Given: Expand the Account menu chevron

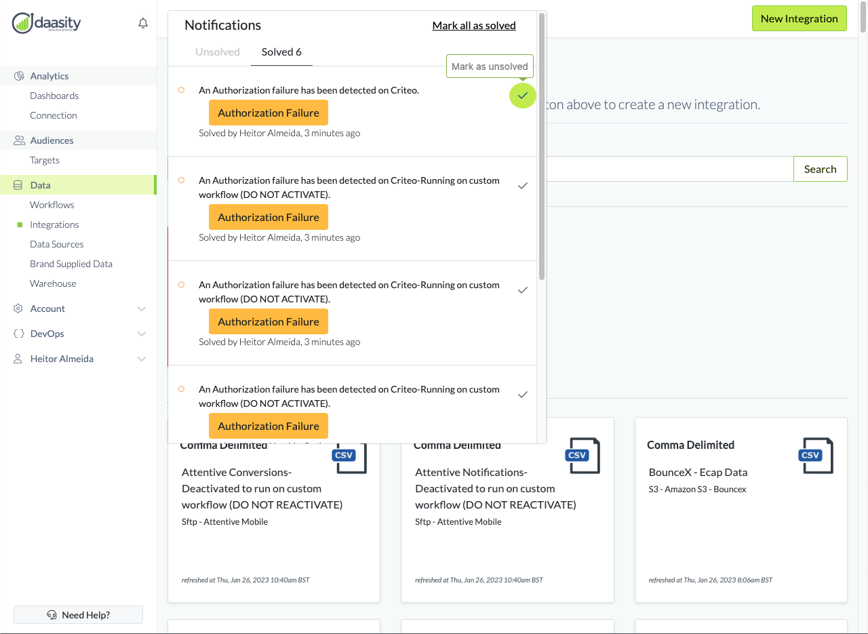Looking at the screenshot, I should coord(142,309).
